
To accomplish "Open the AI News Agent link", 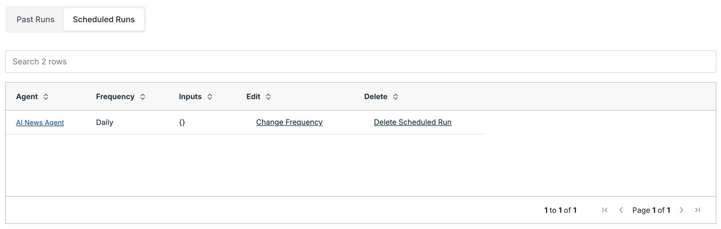I will point(40,122).
